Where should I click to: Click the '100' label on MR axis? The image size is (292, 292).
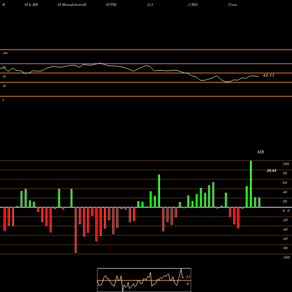[x=286, y=164]
